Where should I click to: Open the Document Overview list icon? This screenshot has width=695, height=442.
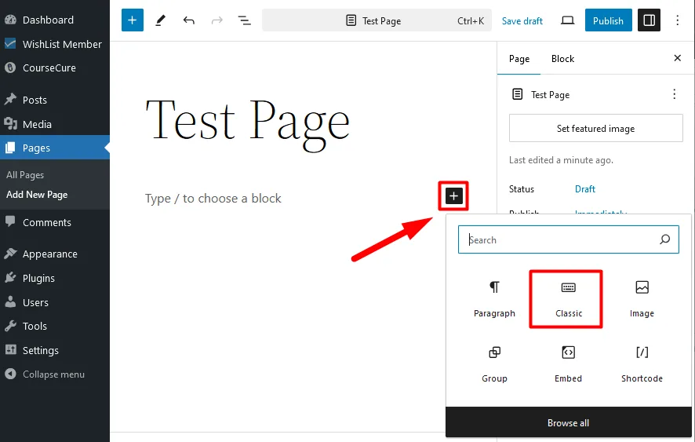point(244,20)
